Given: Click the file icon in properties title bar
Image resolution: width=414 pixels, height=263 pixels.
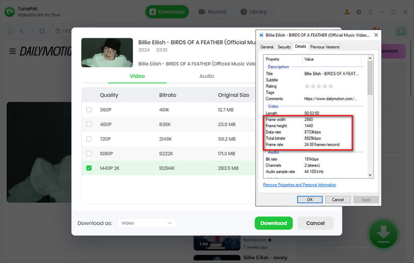Looking at the screenshot, I should coord(261,35).
